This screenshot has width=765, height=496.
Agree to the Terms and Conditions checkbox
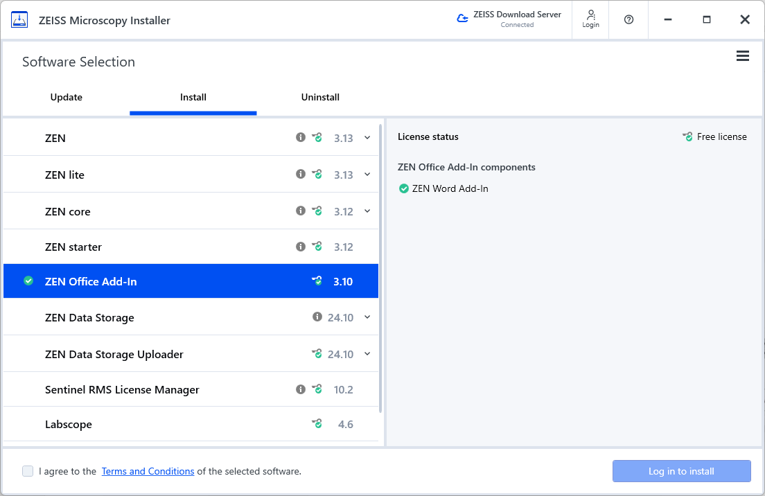pyautogui.click(x=28, y=471)
